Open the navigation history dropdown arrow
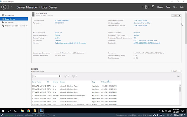The width and height of the screenshot is (187, 117). [x=11, y=7]
